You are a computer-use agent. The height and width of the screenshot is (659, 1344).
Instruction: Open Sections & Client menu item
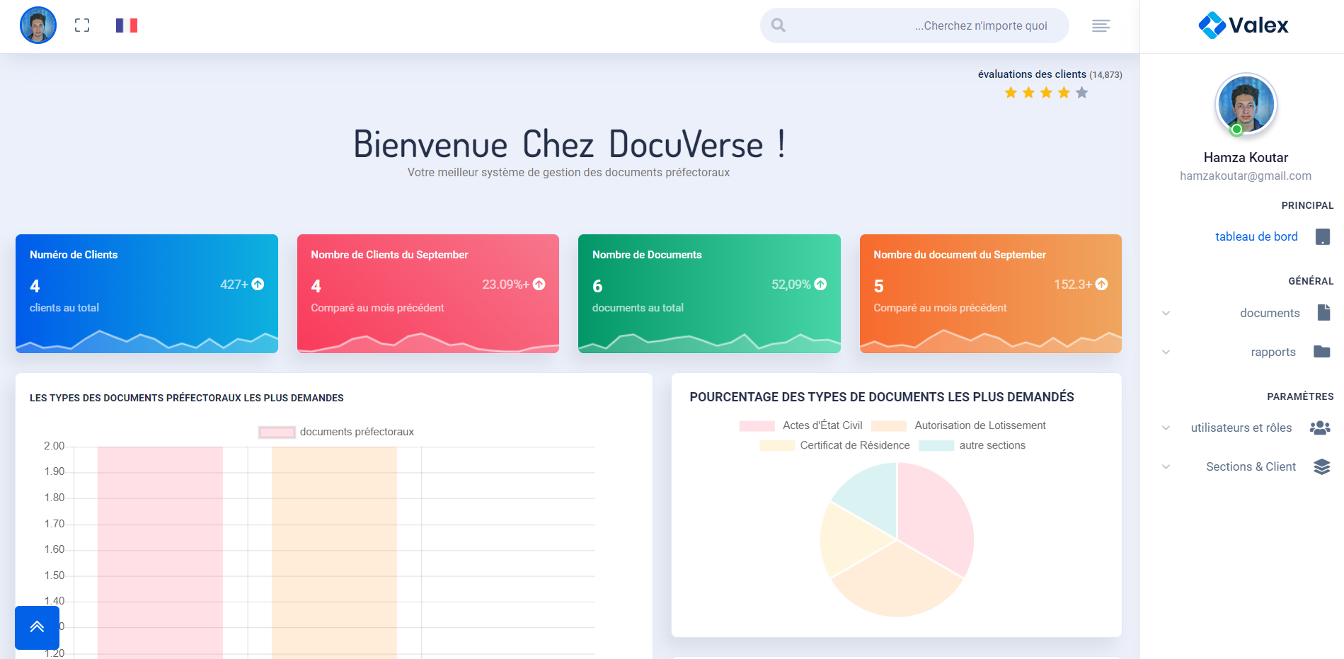(x=1251, y=466)
